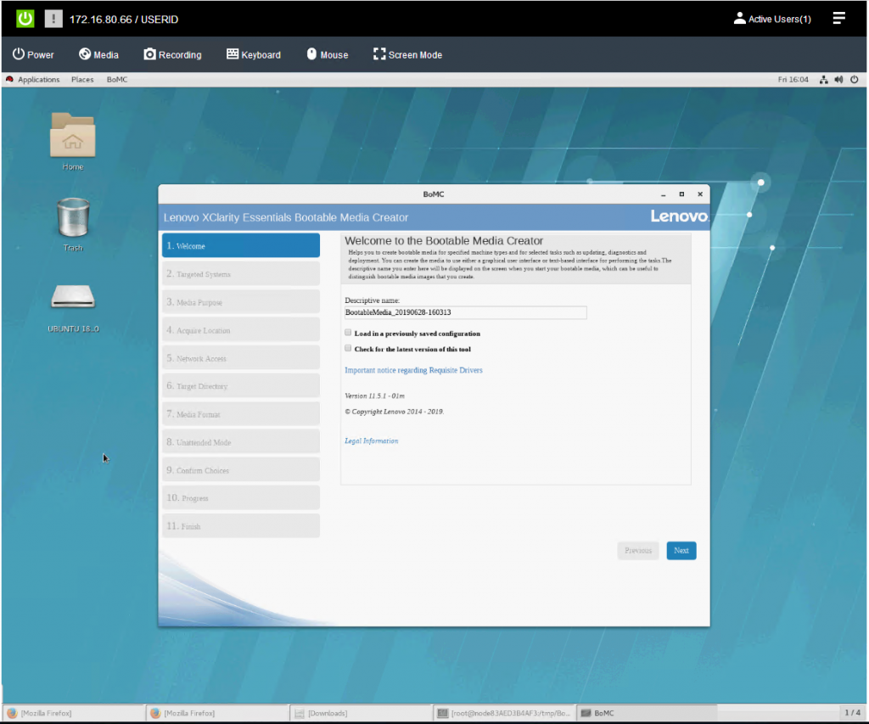The height and width of the screenshot is (724, 869).
Task: Select the UBUNTU 18.0 drive icon
Action: pos(73,308)
